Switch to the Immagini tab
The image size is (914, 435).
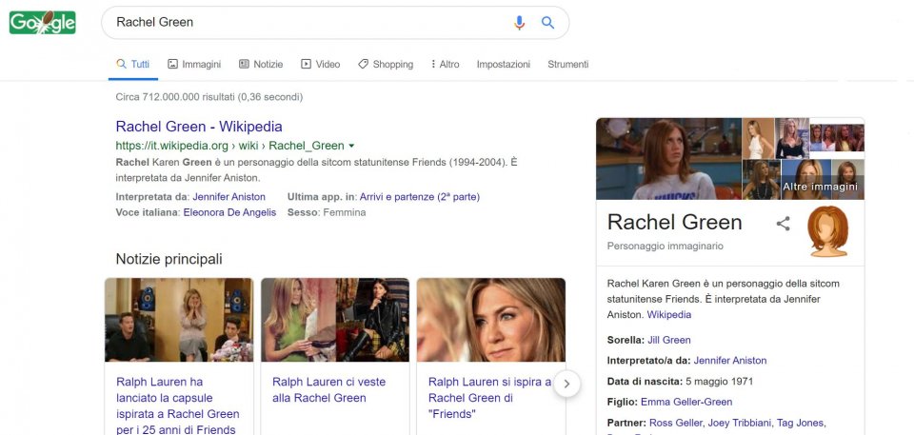click(x=194, y=64)
